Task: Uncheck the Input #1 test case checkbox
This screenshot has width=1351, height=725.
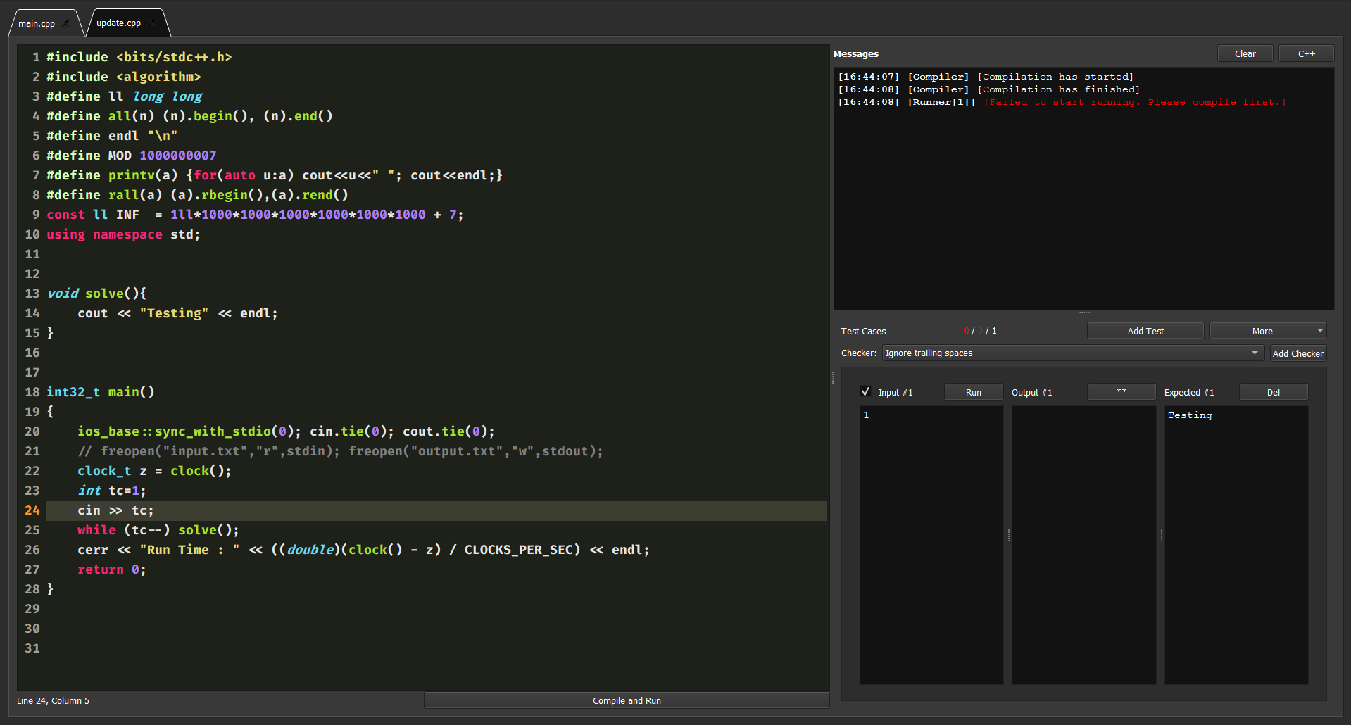Action: [x=865, y=391]
